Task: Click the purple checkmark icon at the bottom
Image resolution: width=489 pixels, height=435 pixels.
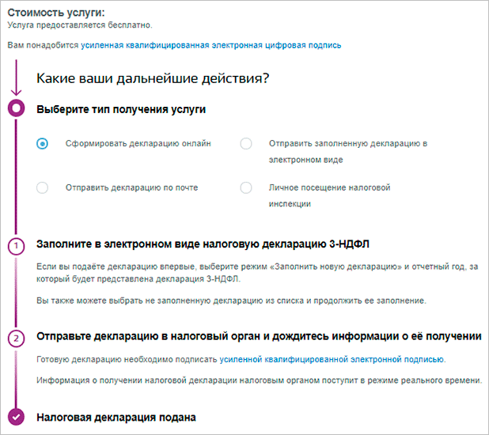Action: [15, 416]
